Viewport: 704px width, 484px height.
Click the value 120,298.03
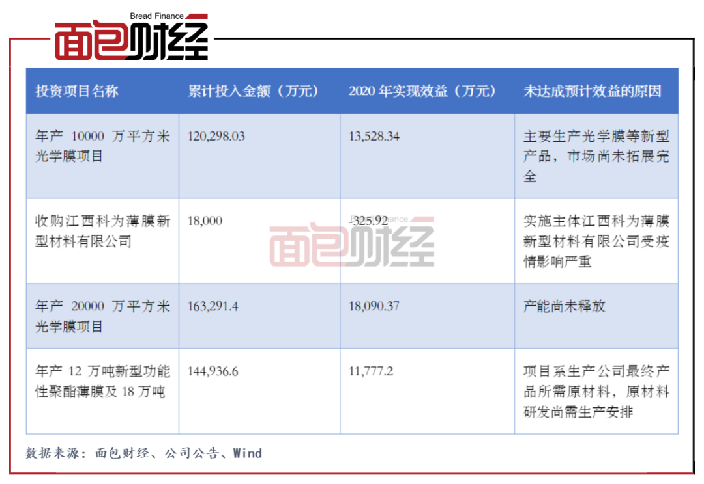tap(216, 136)
